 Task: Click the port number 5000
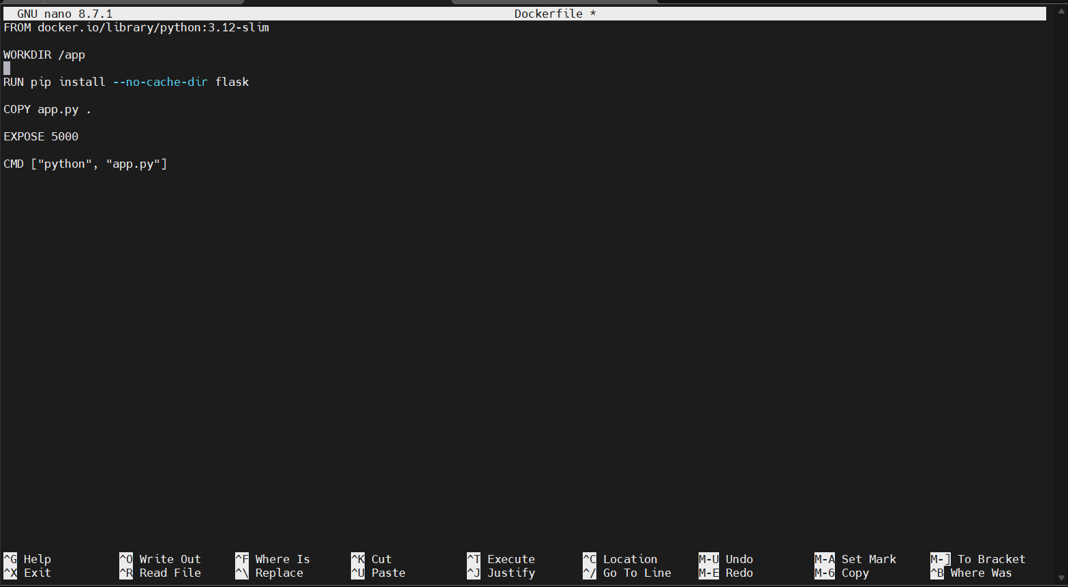pos(65,136)
